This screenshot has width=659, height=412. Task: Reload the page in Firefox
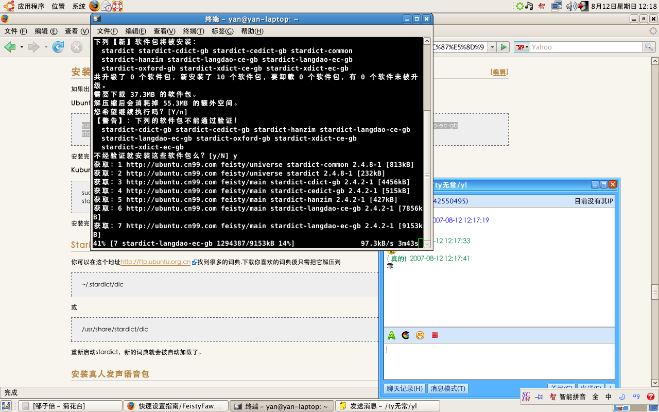point(58,47)
